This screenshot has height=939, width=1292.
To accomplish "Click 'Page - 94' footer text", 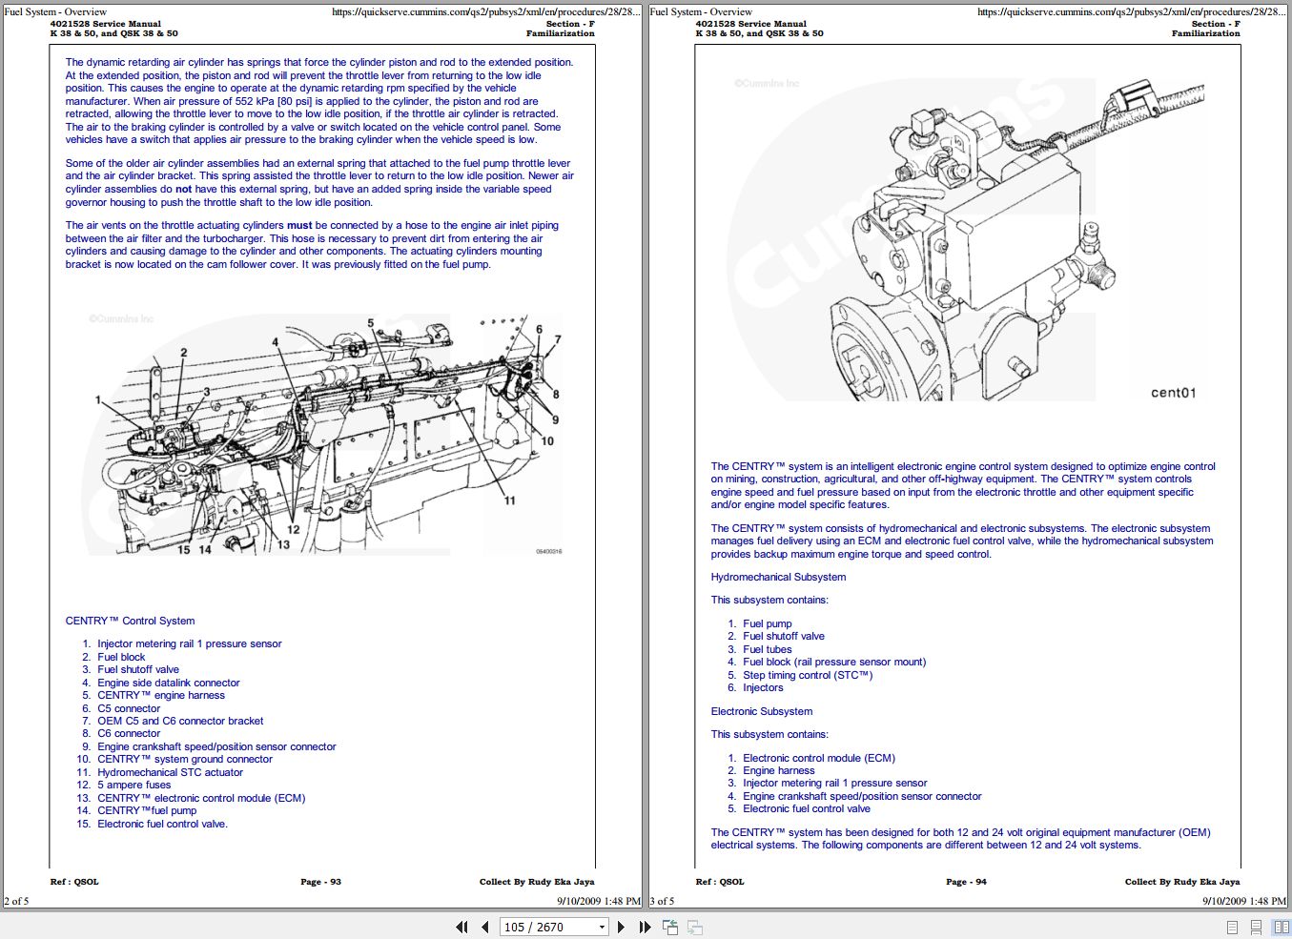I will click(966, 882).
